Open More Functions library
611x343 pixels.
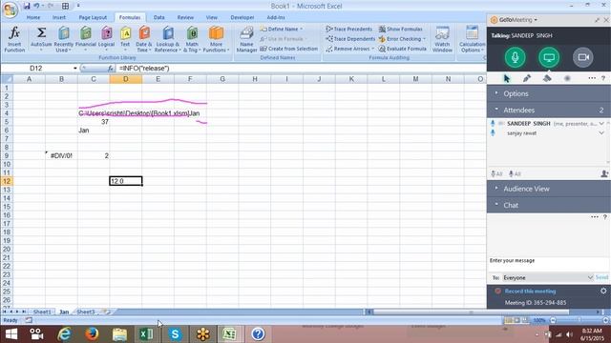(x=216, y=39)
